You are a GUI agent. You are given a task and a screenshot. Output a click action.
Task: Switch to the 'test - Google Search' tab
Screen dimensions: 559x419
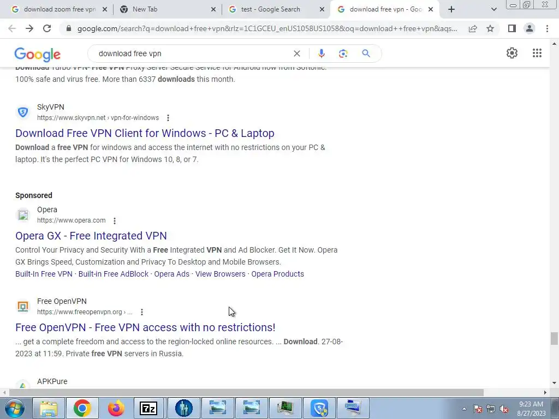pos(276,10)
